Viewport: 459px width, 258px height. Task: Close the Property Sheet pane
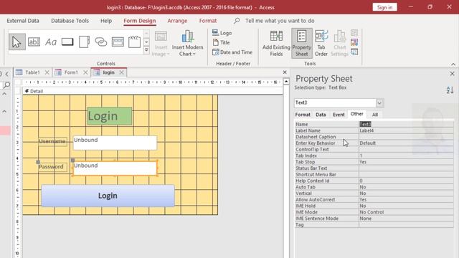pyautogui.click(x=452, y=74)
